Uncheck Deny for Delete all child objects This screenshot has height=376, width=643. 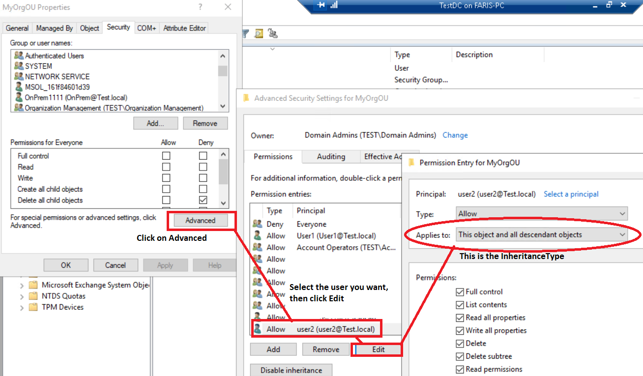tap(203, 200)
